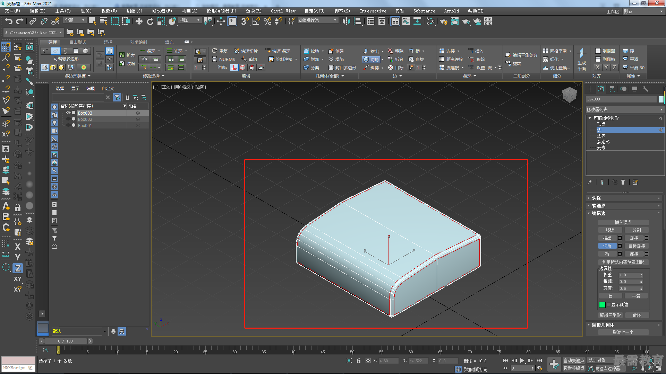The image size is (666, 374).
Task: Open the Motion panel icon
Action: pos(623,89)
